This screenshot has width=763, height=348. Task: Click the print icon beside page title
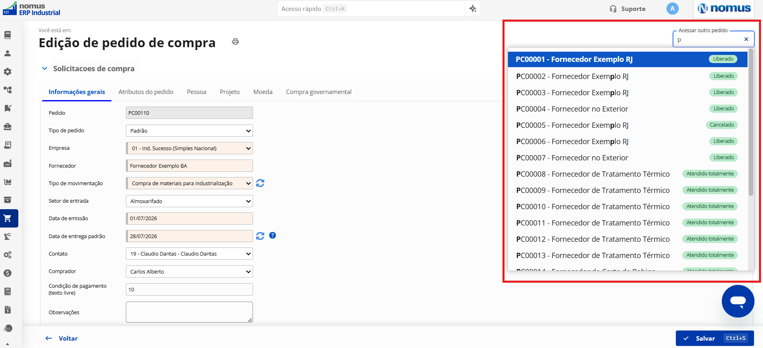click(x=235, y=42)
